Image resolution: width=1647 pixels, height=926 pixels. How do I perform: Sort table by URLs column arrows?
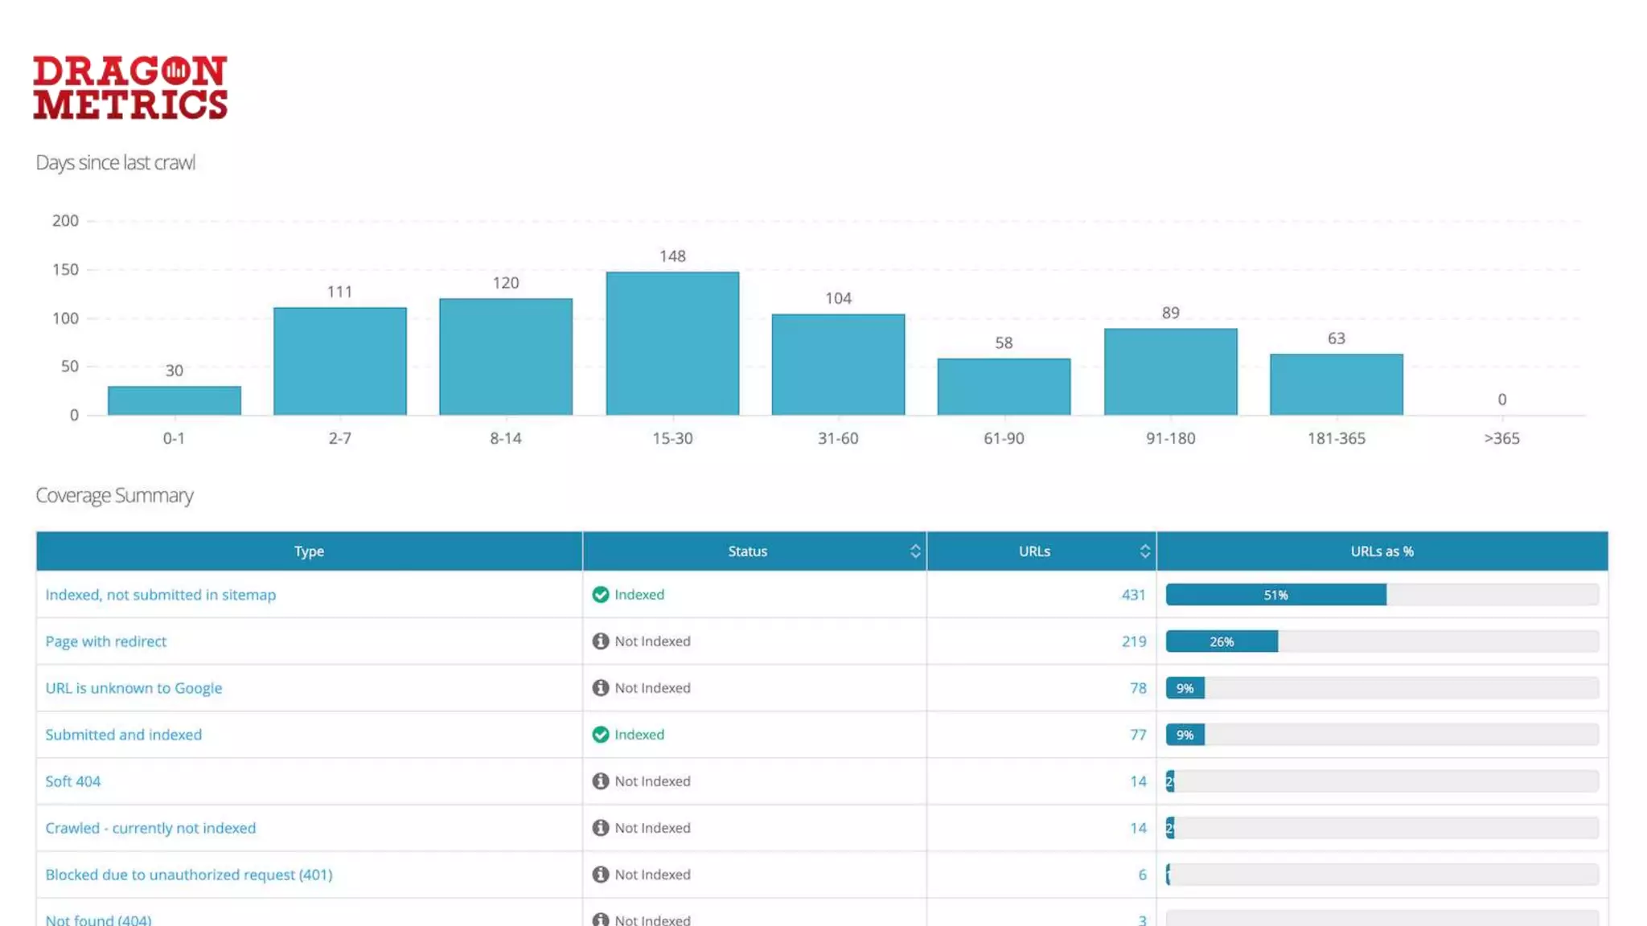click(1144, 551)
